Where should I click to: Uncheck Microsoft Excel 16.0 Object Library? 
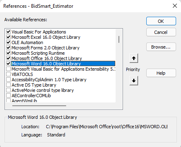click(9, 37)
